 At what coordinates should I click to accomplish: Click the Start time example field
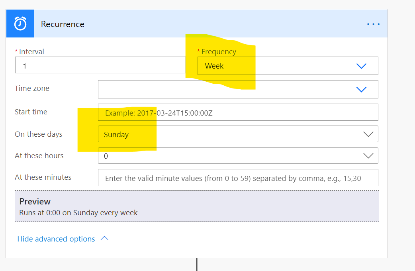point(238,112)
